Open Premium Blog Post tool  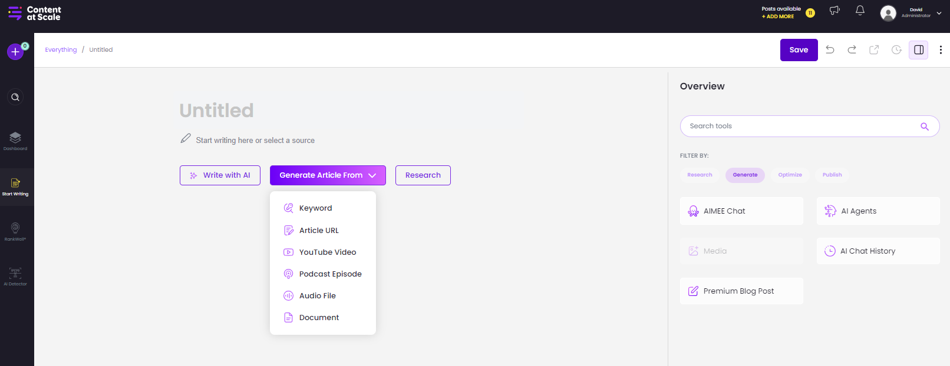coord(741,291)
